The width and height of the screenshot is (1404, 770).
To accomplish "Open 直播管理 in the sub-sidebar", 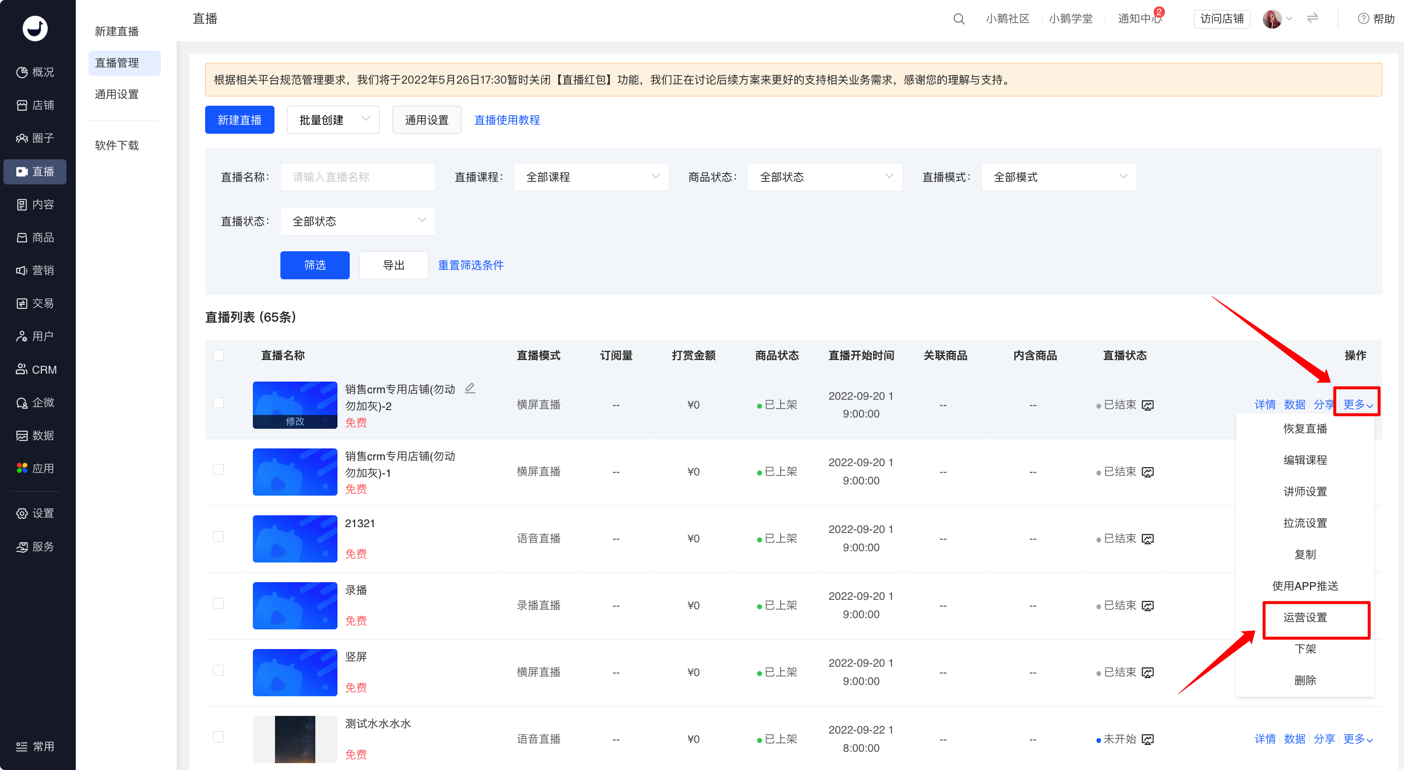I will (x=124, y=62).
